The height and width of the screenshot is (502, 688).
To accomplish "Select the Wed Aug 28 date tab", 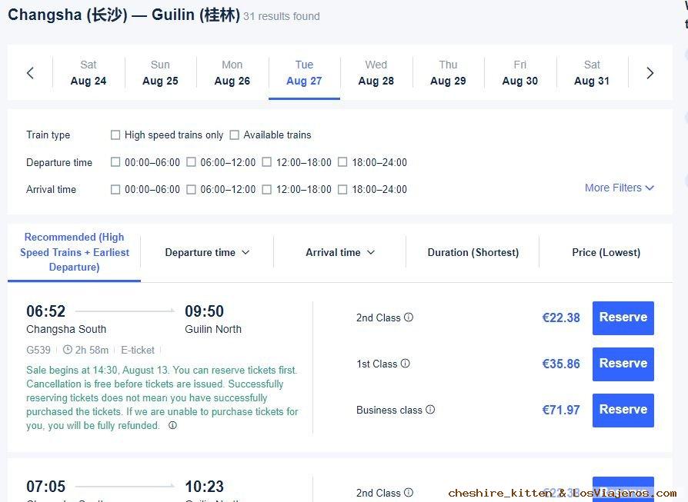I will (376, 73).
